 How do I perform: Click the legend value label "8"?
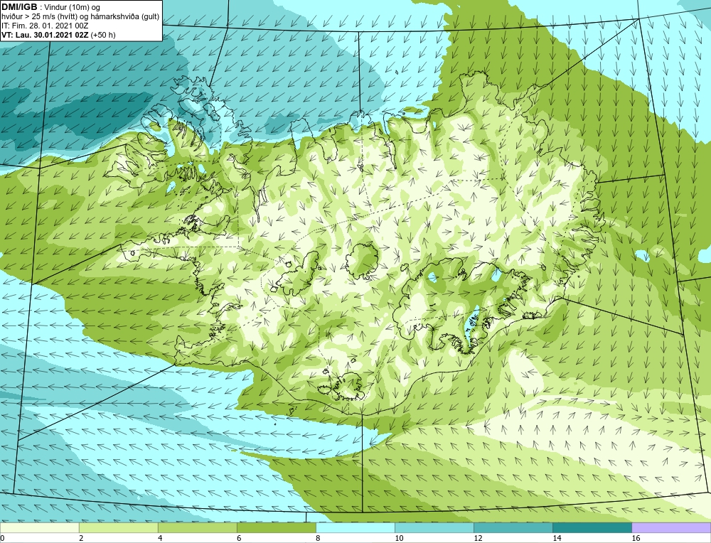click(x=318, y=538)
